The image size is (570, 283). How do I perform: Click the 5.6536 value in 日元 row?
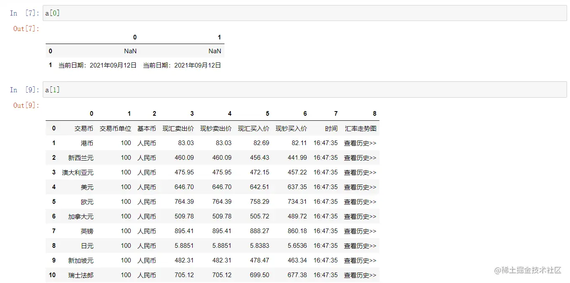pyautogui.click(x=297, y=246)
